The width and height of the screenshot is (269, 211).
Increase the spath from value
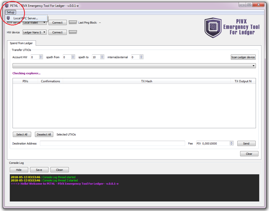coord(73,56)
